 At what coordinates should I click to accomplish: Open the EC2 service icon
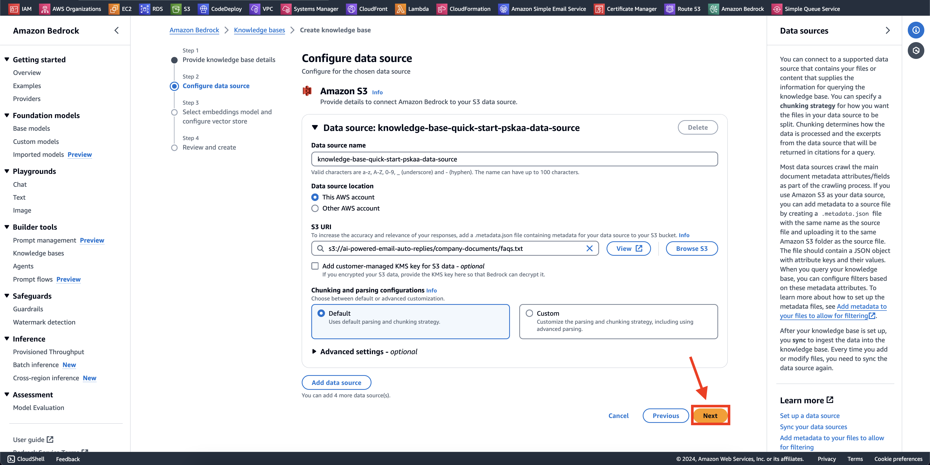tap(114, 9)
